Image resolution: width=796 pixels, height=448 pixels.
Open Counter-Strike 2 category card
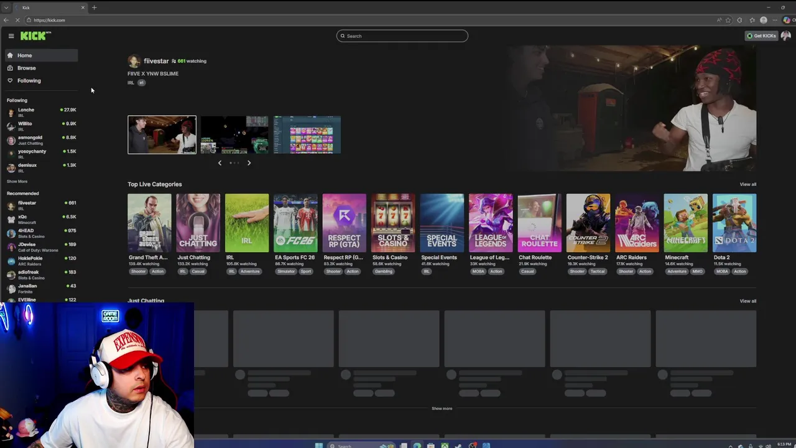click(588, 223)
